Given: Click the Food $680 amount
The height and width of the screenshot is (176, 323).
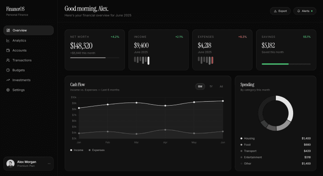Looking at the screenshot, I should pos(307,145).
